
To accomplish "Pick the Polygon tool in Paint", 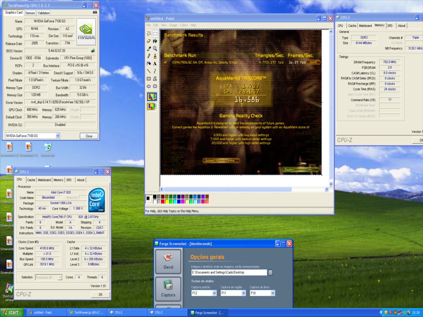I will coord(155,79).
